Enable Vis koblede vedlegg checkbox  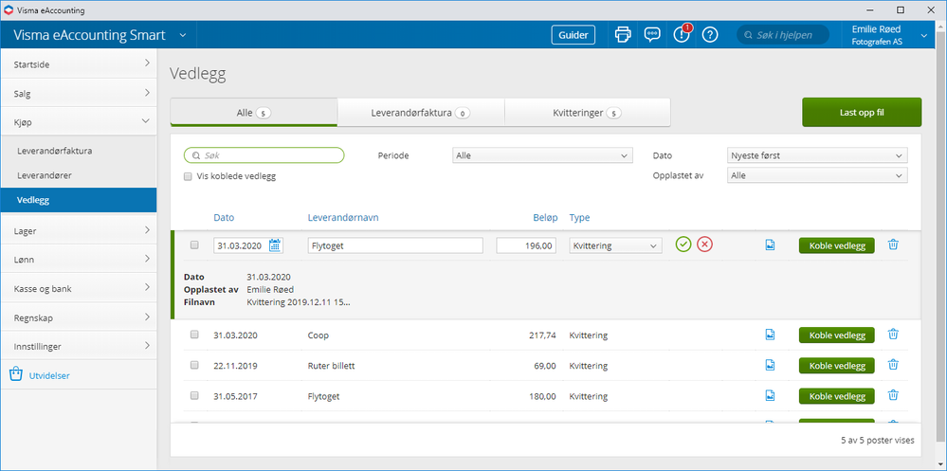click(189, 175)
